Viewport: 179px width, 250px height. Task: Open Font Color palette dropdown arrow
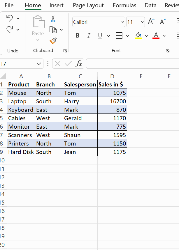164,36
